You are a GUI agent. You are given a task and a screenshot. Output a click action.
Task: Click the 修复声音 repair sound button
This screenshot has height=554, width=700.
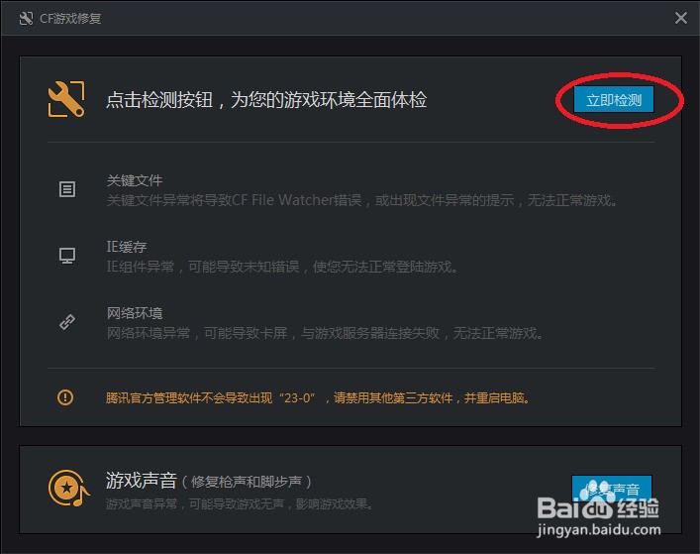612,489
